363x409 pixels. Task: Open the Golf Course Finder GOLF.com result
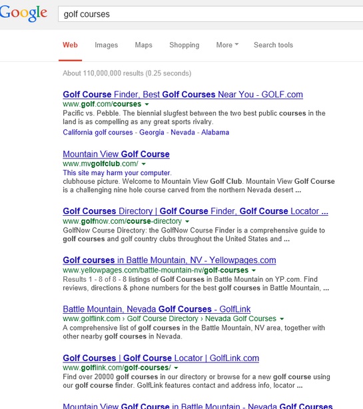[x=182, y=95]
